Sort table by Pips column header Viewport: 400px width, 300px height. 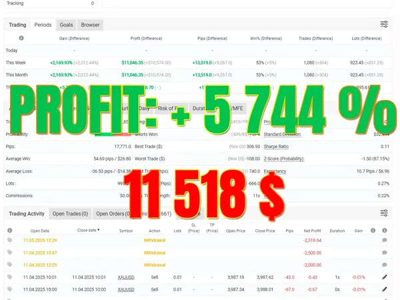[x=289, y=231]
